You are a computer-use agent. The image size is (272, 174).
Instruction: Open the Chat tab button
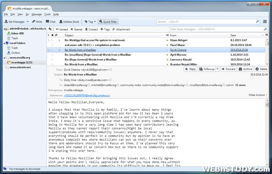pos(51,22)
